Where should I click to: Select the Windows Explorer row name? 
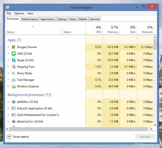[28, 86]
